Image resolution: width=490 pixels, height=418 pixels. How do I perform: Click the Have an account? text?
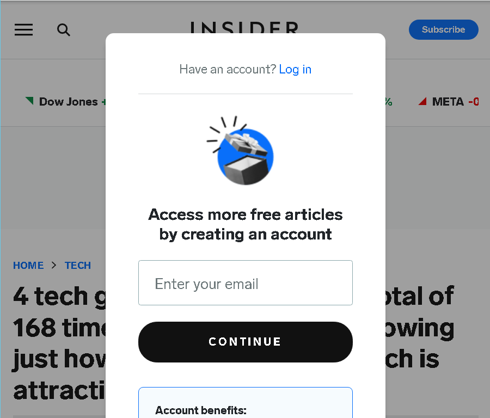(x=228, y=69)
